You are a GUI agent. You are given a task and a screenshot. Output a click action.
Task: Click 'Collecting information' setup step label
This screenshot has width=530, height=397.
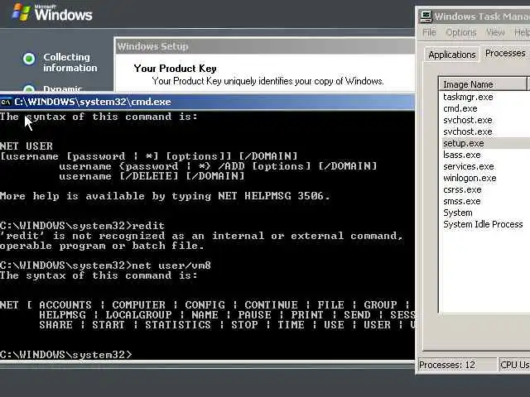[70, 63]
